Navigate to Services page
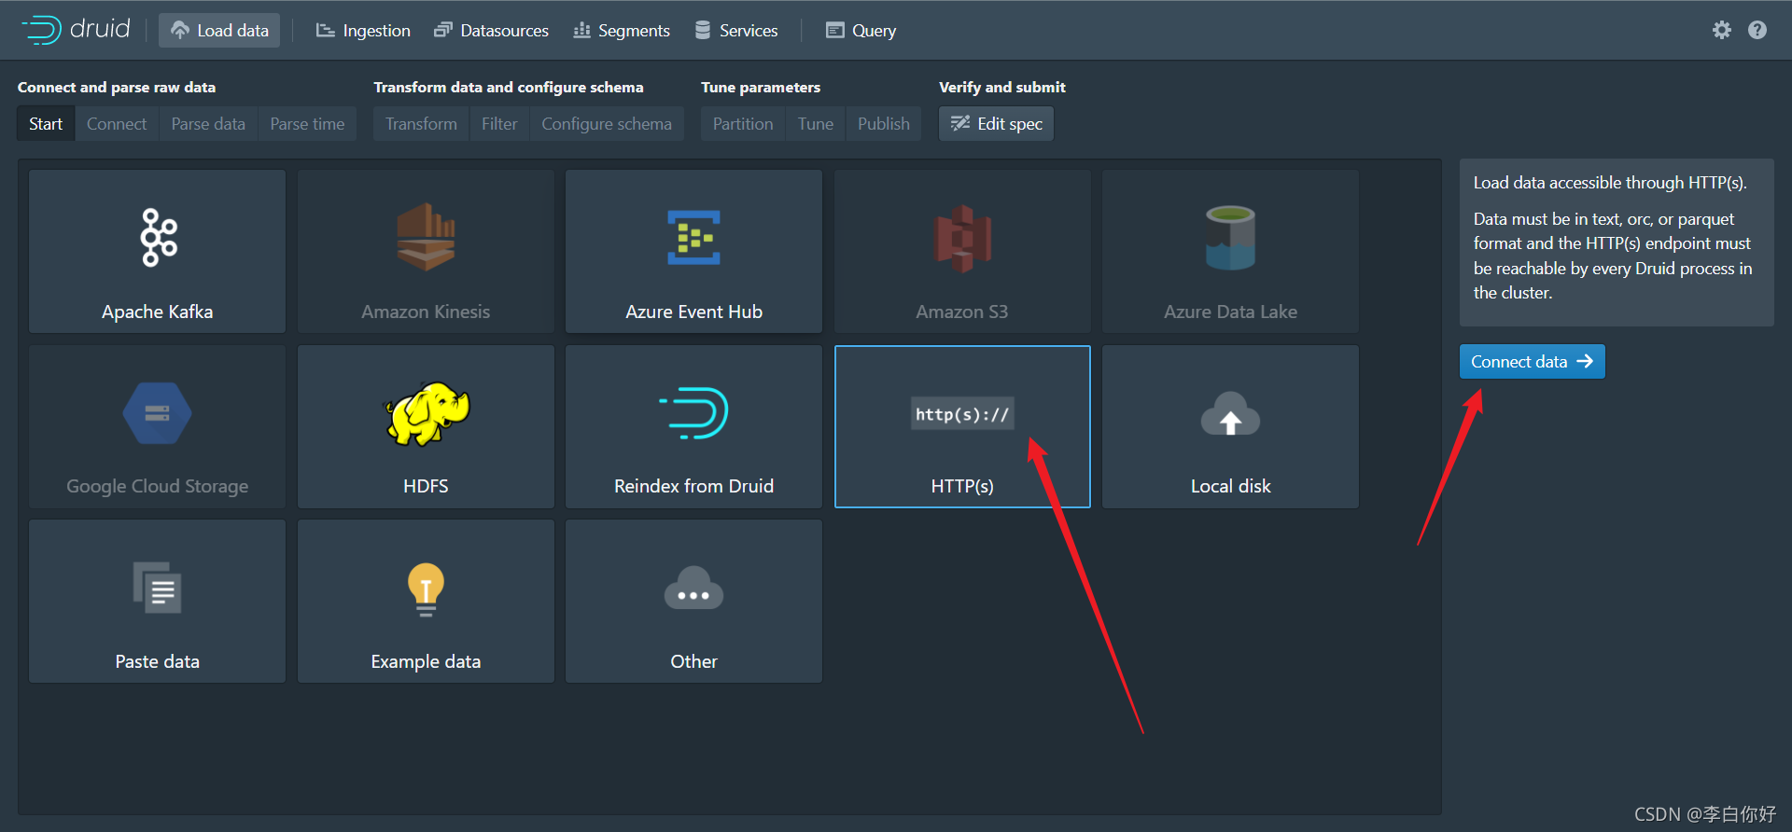The height and width of the screenshot is (832, 1792). pos(736,31)
